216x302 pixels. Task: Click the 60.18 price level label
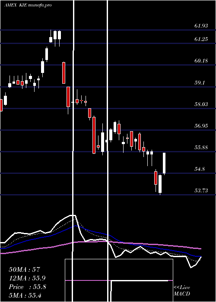point(201,61)
